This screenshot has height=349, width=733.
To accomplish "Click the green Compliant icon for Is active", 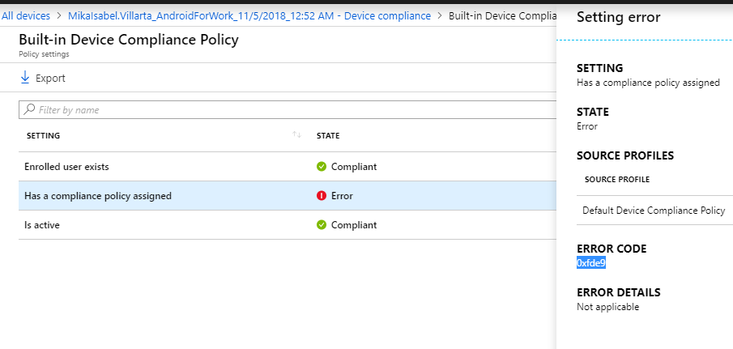I will 322,225.
